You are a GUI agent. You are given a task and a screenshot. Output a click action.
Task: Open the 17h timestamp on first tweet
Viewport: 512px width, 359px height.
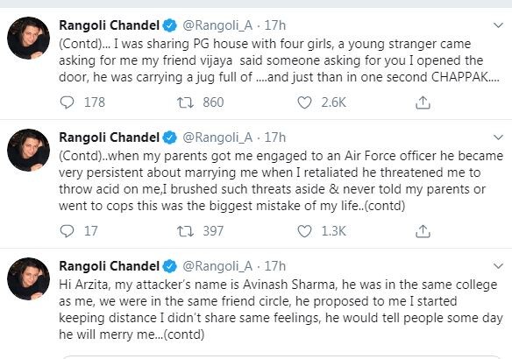[x=275, y=25]
